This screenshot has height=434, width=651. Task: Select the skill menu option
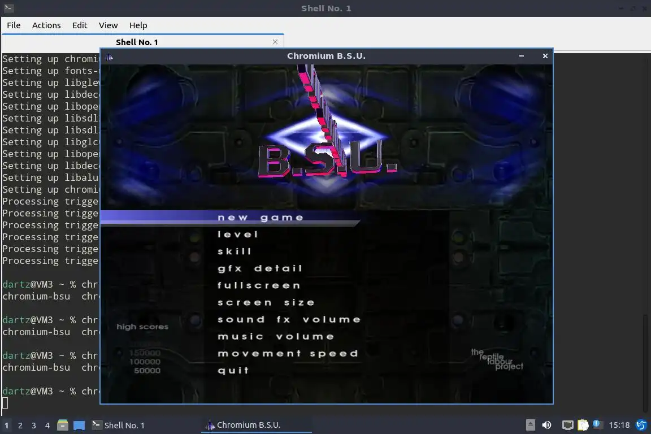(234, 251)
